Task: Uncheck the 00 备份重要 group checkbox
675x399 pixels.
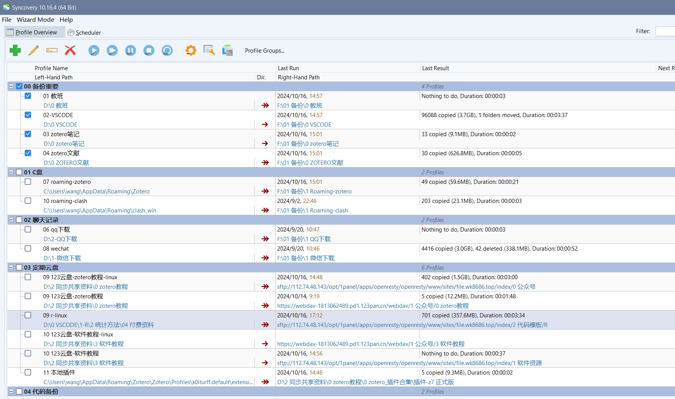Action: click(x=19, y=86)
